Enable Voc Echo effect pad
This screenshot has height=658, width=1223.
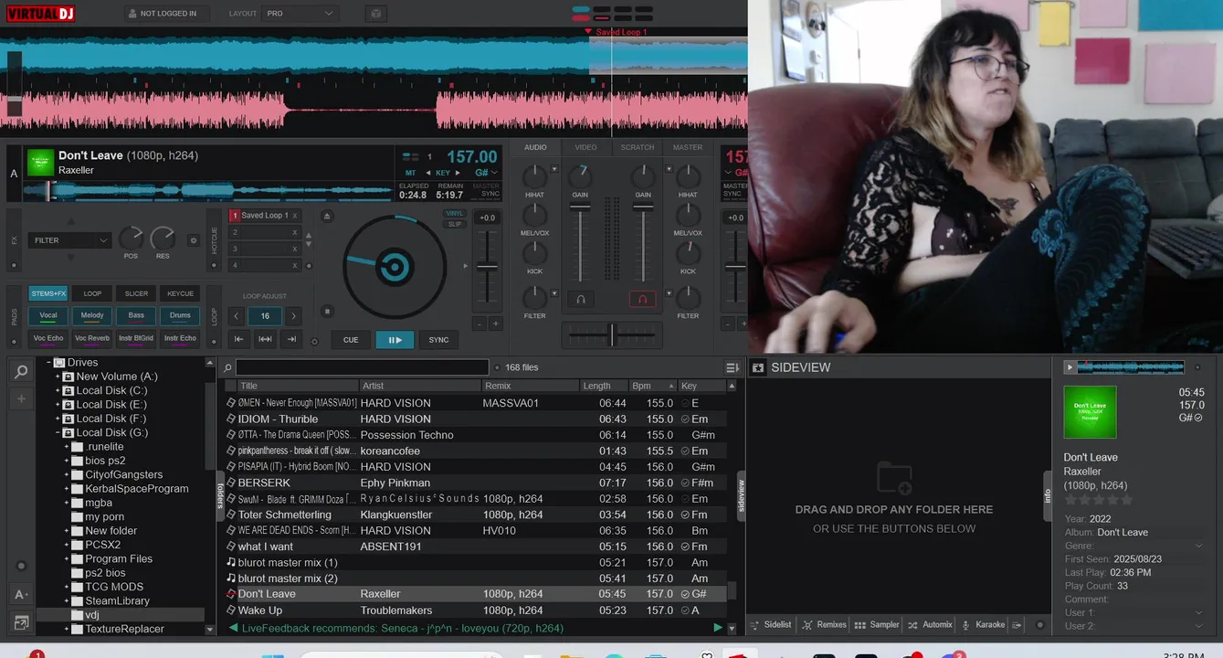point(48,338)
